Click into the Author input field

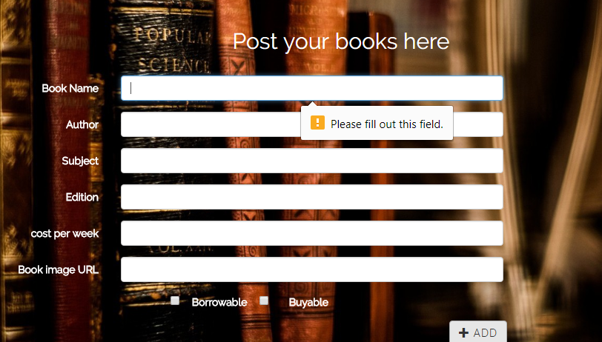coord(311,124)
